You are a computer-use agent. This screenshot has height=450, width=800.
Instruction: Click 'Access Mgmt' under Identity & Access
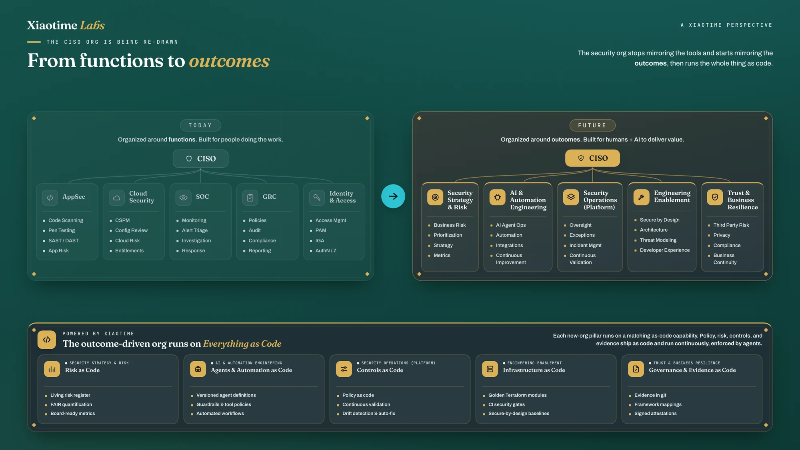(331, 220)
